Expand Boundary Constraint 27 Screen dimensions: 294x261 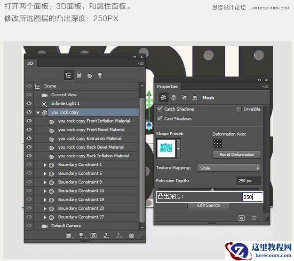(x=45, y=217)
